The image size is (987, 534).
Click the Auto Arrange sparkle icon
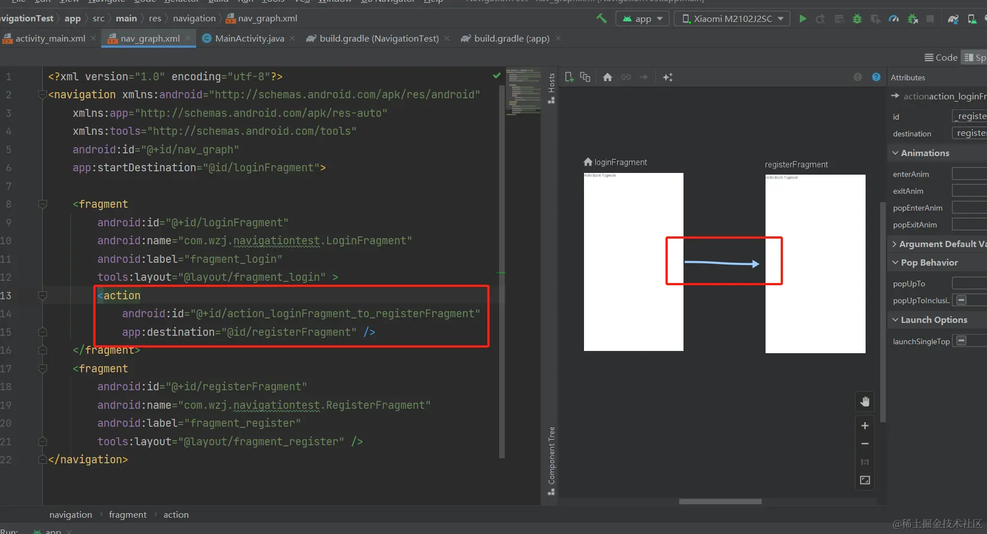click(668, 77)
